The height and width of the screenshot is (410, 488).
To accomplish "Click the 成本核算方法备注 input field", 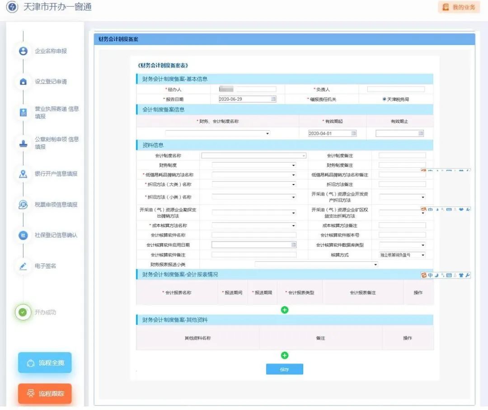I will pos(402,226).
